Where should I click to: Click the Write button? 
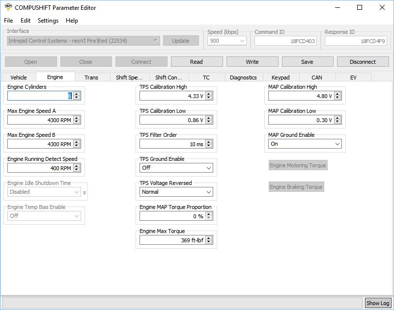(252, 62)
